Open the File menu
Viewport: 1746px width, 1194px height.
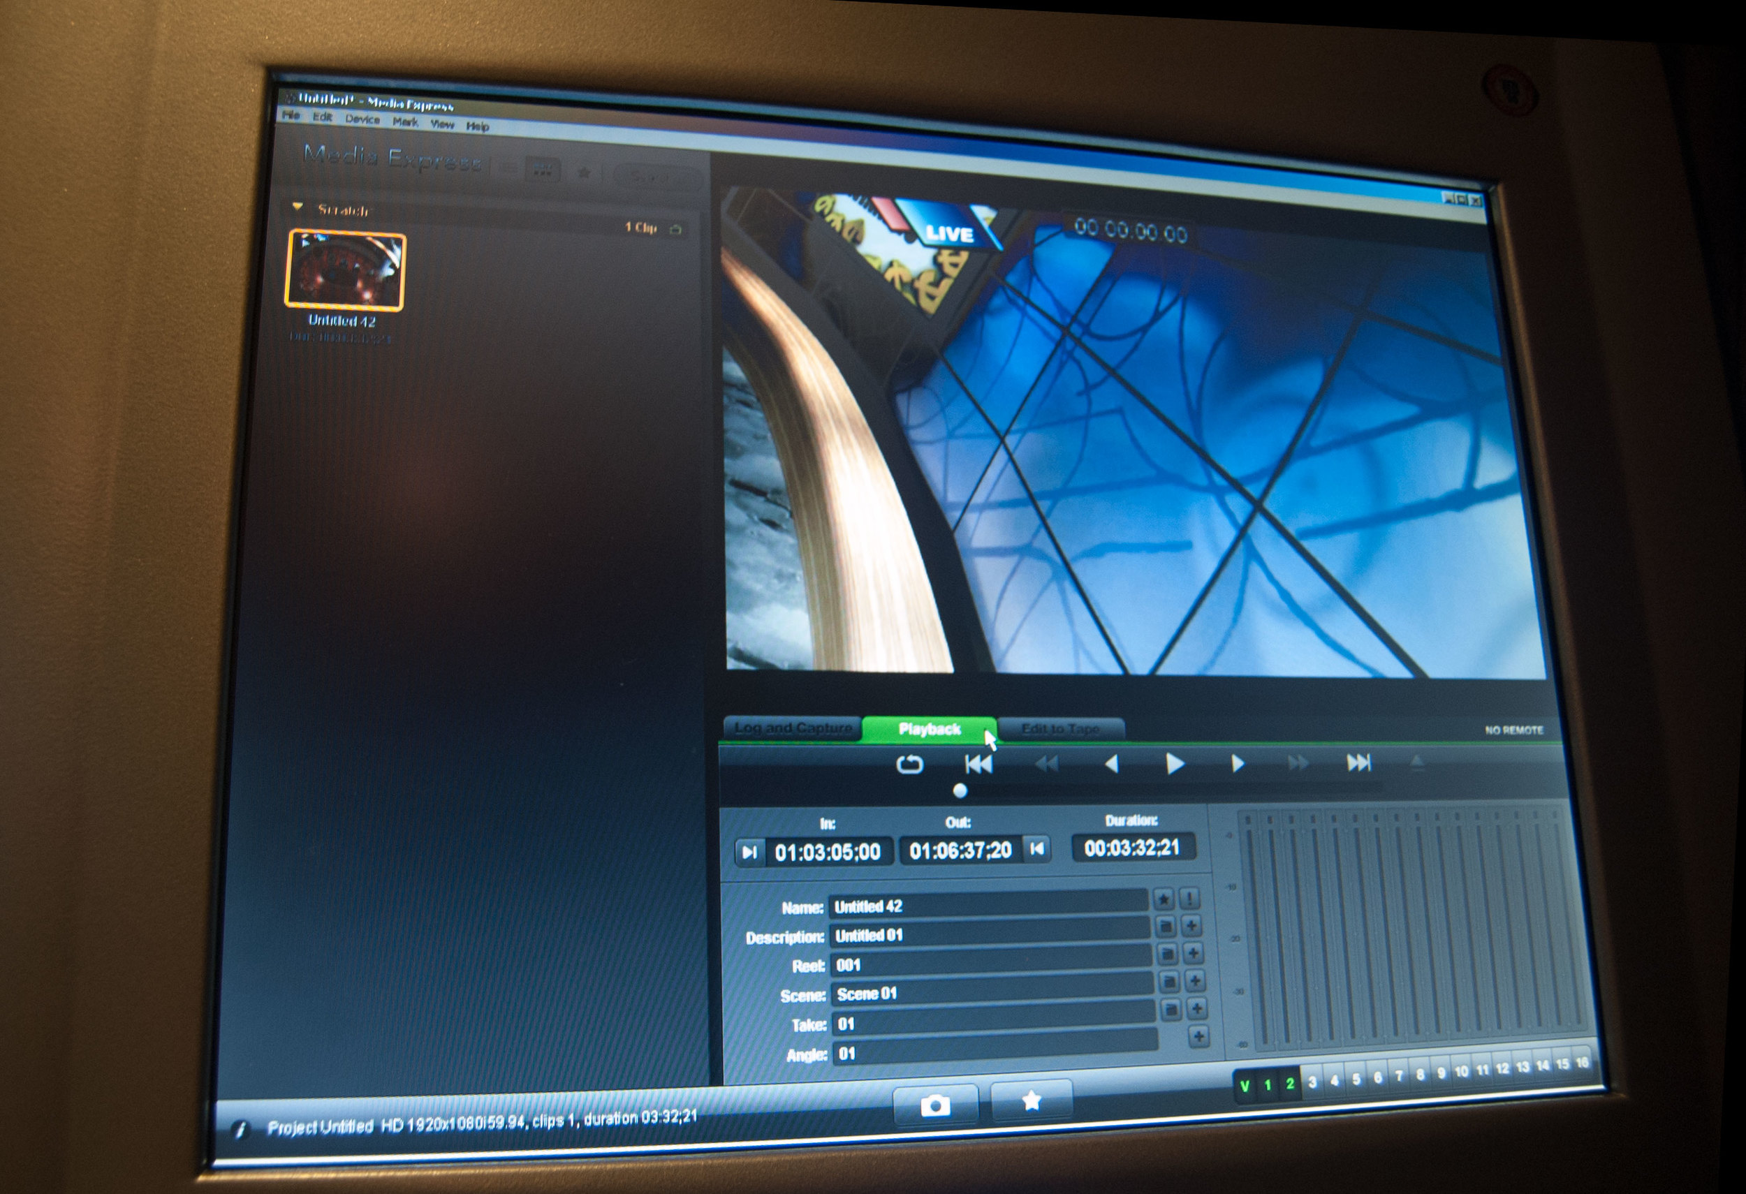tap(291, 115)
